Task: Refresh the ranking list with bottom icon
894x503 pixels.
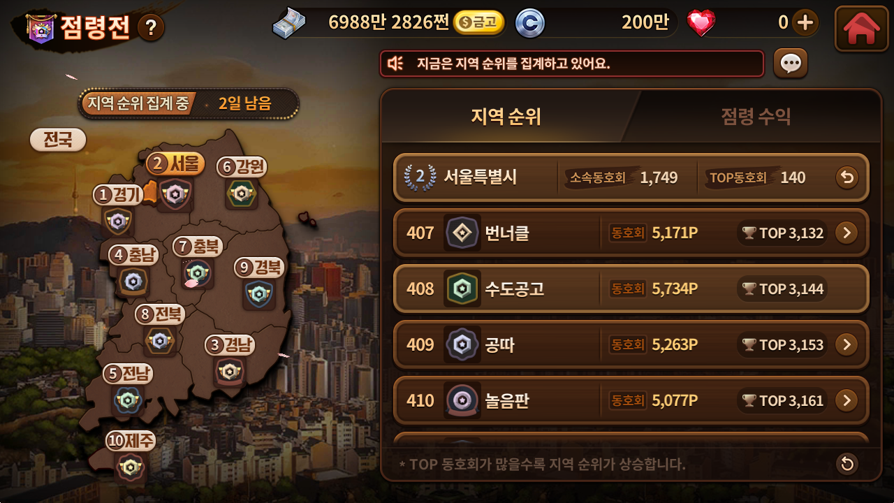Action: coord(847,464)
